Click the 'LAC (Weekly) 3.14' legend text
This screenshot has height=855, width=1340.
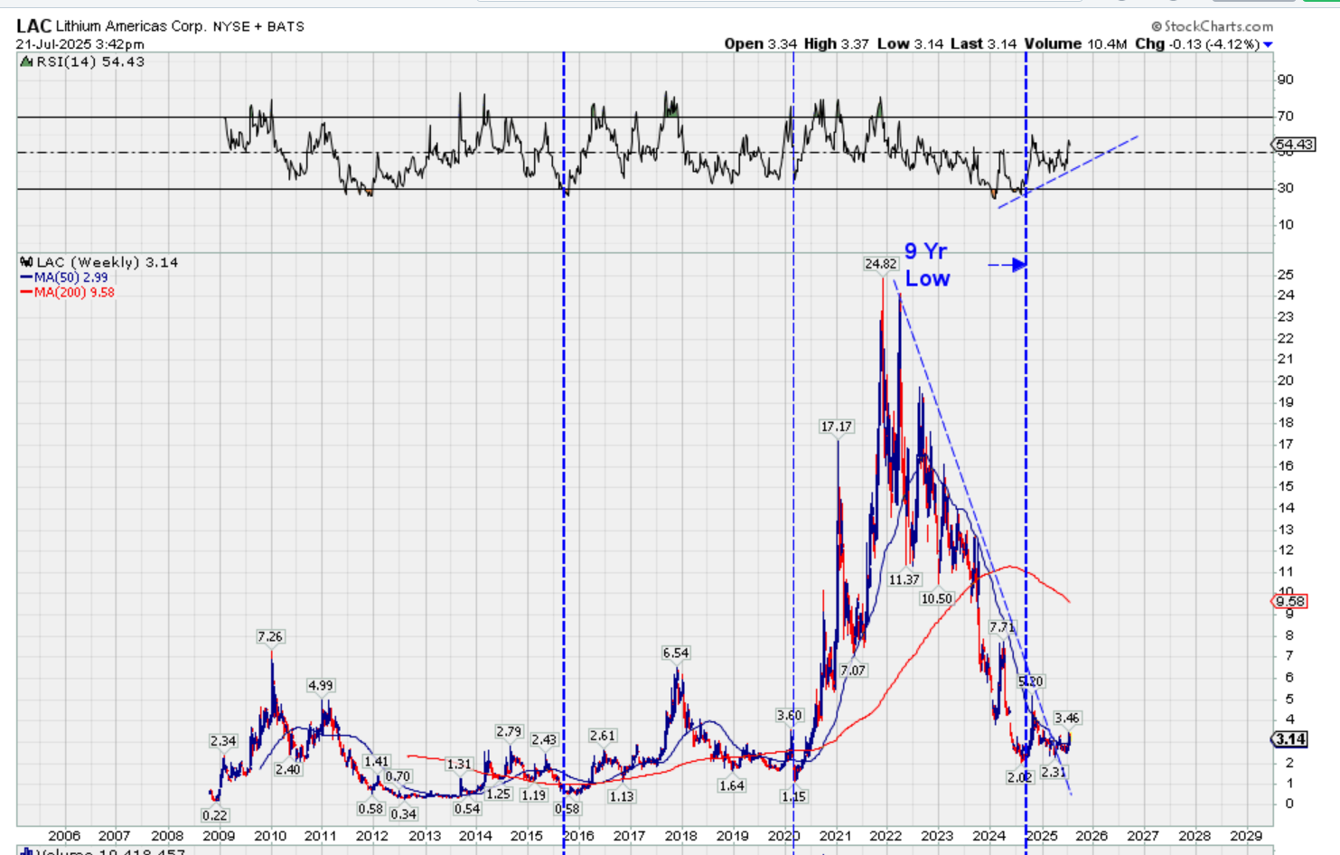click(x=108, y=262)
